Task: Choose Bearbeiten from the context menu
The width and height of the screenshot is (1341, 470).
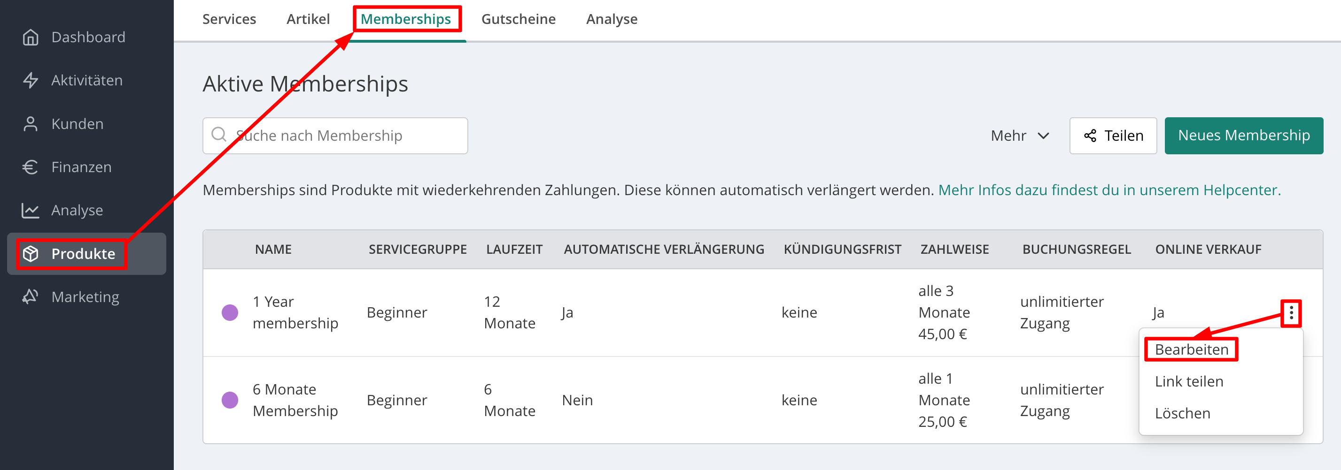Action: click(1192, 349)
